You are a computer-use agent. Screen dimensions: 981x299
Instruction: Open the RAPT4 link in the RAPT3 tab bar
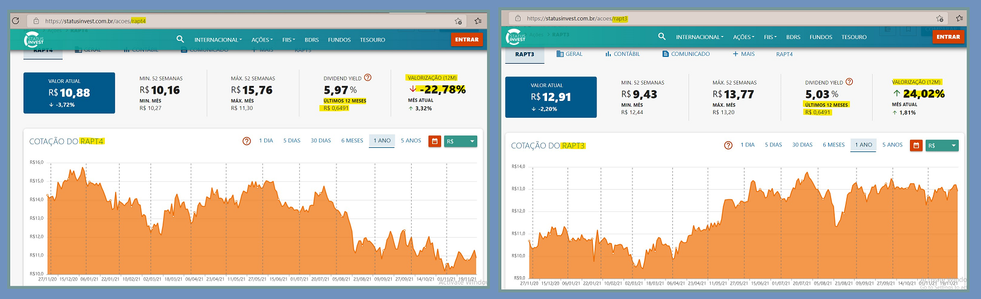click(784, 54)
